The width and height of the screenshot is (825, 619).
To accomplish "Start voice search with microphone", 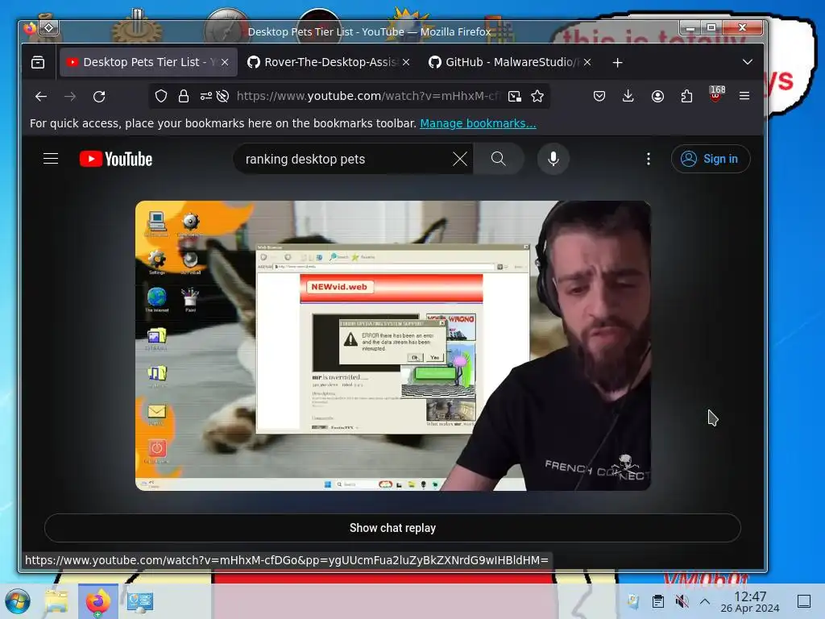I will [x=553, y=159].
